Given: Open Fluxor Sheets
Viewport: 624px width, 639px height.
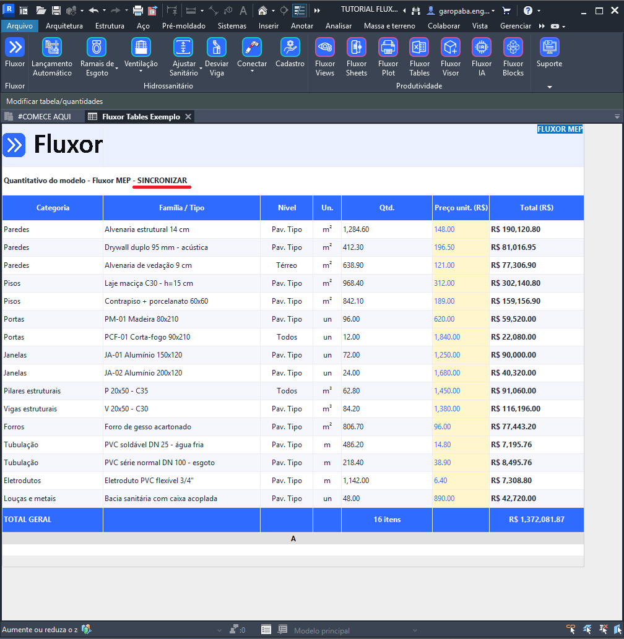Looking at the screenshot, I should click(x=357, y=57).
